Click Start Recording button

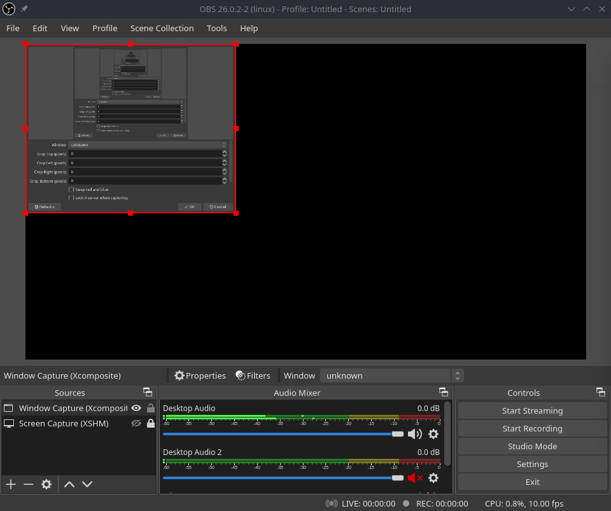[532, 428]
